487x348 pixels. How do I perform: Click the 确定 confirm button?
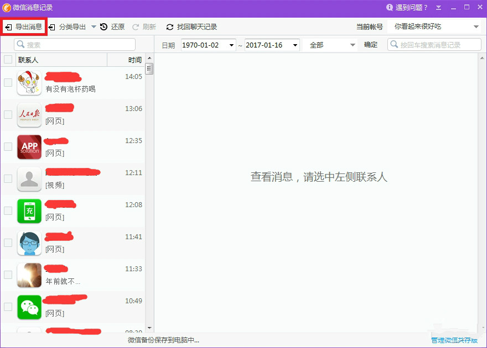371,45
